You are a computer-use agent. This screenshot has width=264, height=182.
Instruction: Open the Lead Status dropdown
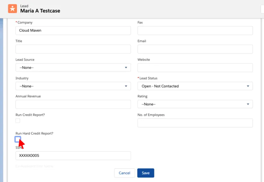tap(195, 86)
